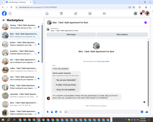Open Jeannette's apartment conversation
Viewport: 153px width, 122px height.
21,96
